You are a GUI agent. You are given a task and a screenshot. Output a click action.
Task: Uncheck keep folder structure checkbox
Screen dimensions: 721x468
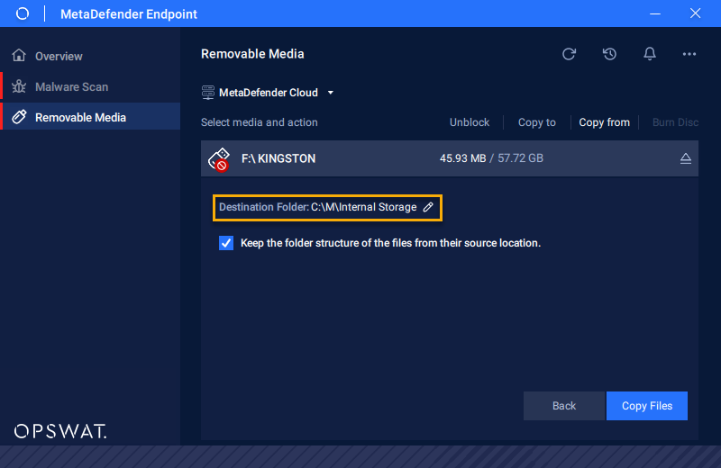(226, 243)
